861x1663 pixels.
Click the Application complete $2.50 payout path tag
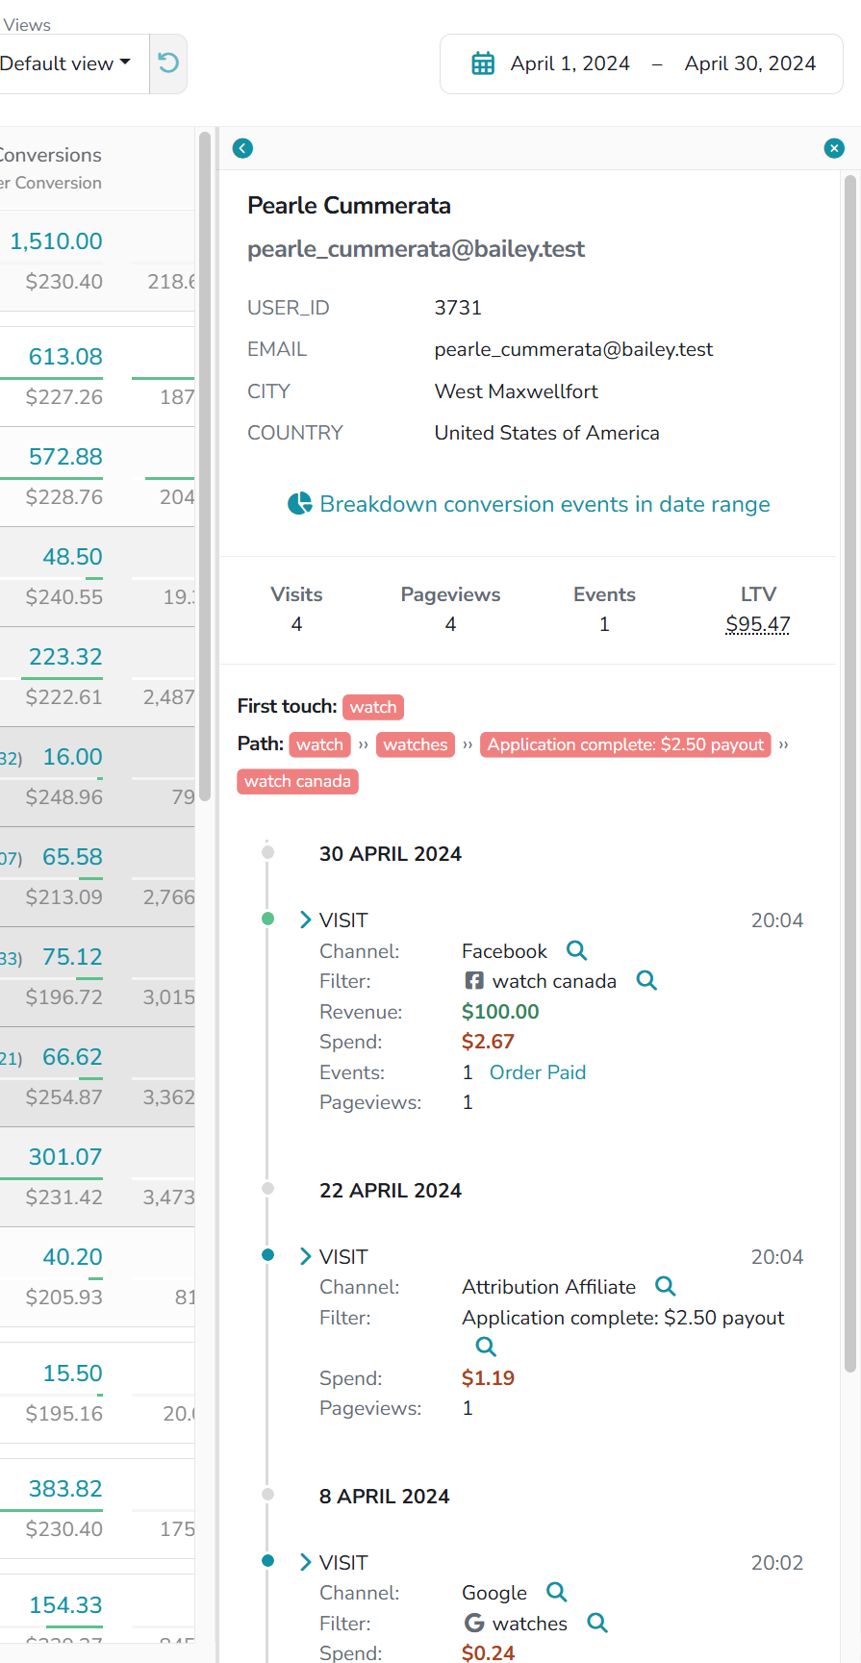click(625, 744)
